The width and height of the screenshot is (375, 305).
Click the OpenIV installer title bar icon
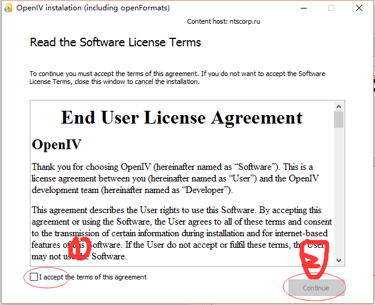[x=8, y=8]
